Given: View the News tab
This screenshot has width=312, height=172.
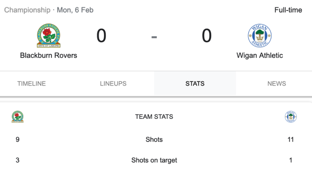Looking at the screenshot, I should [x=276, y=84].
